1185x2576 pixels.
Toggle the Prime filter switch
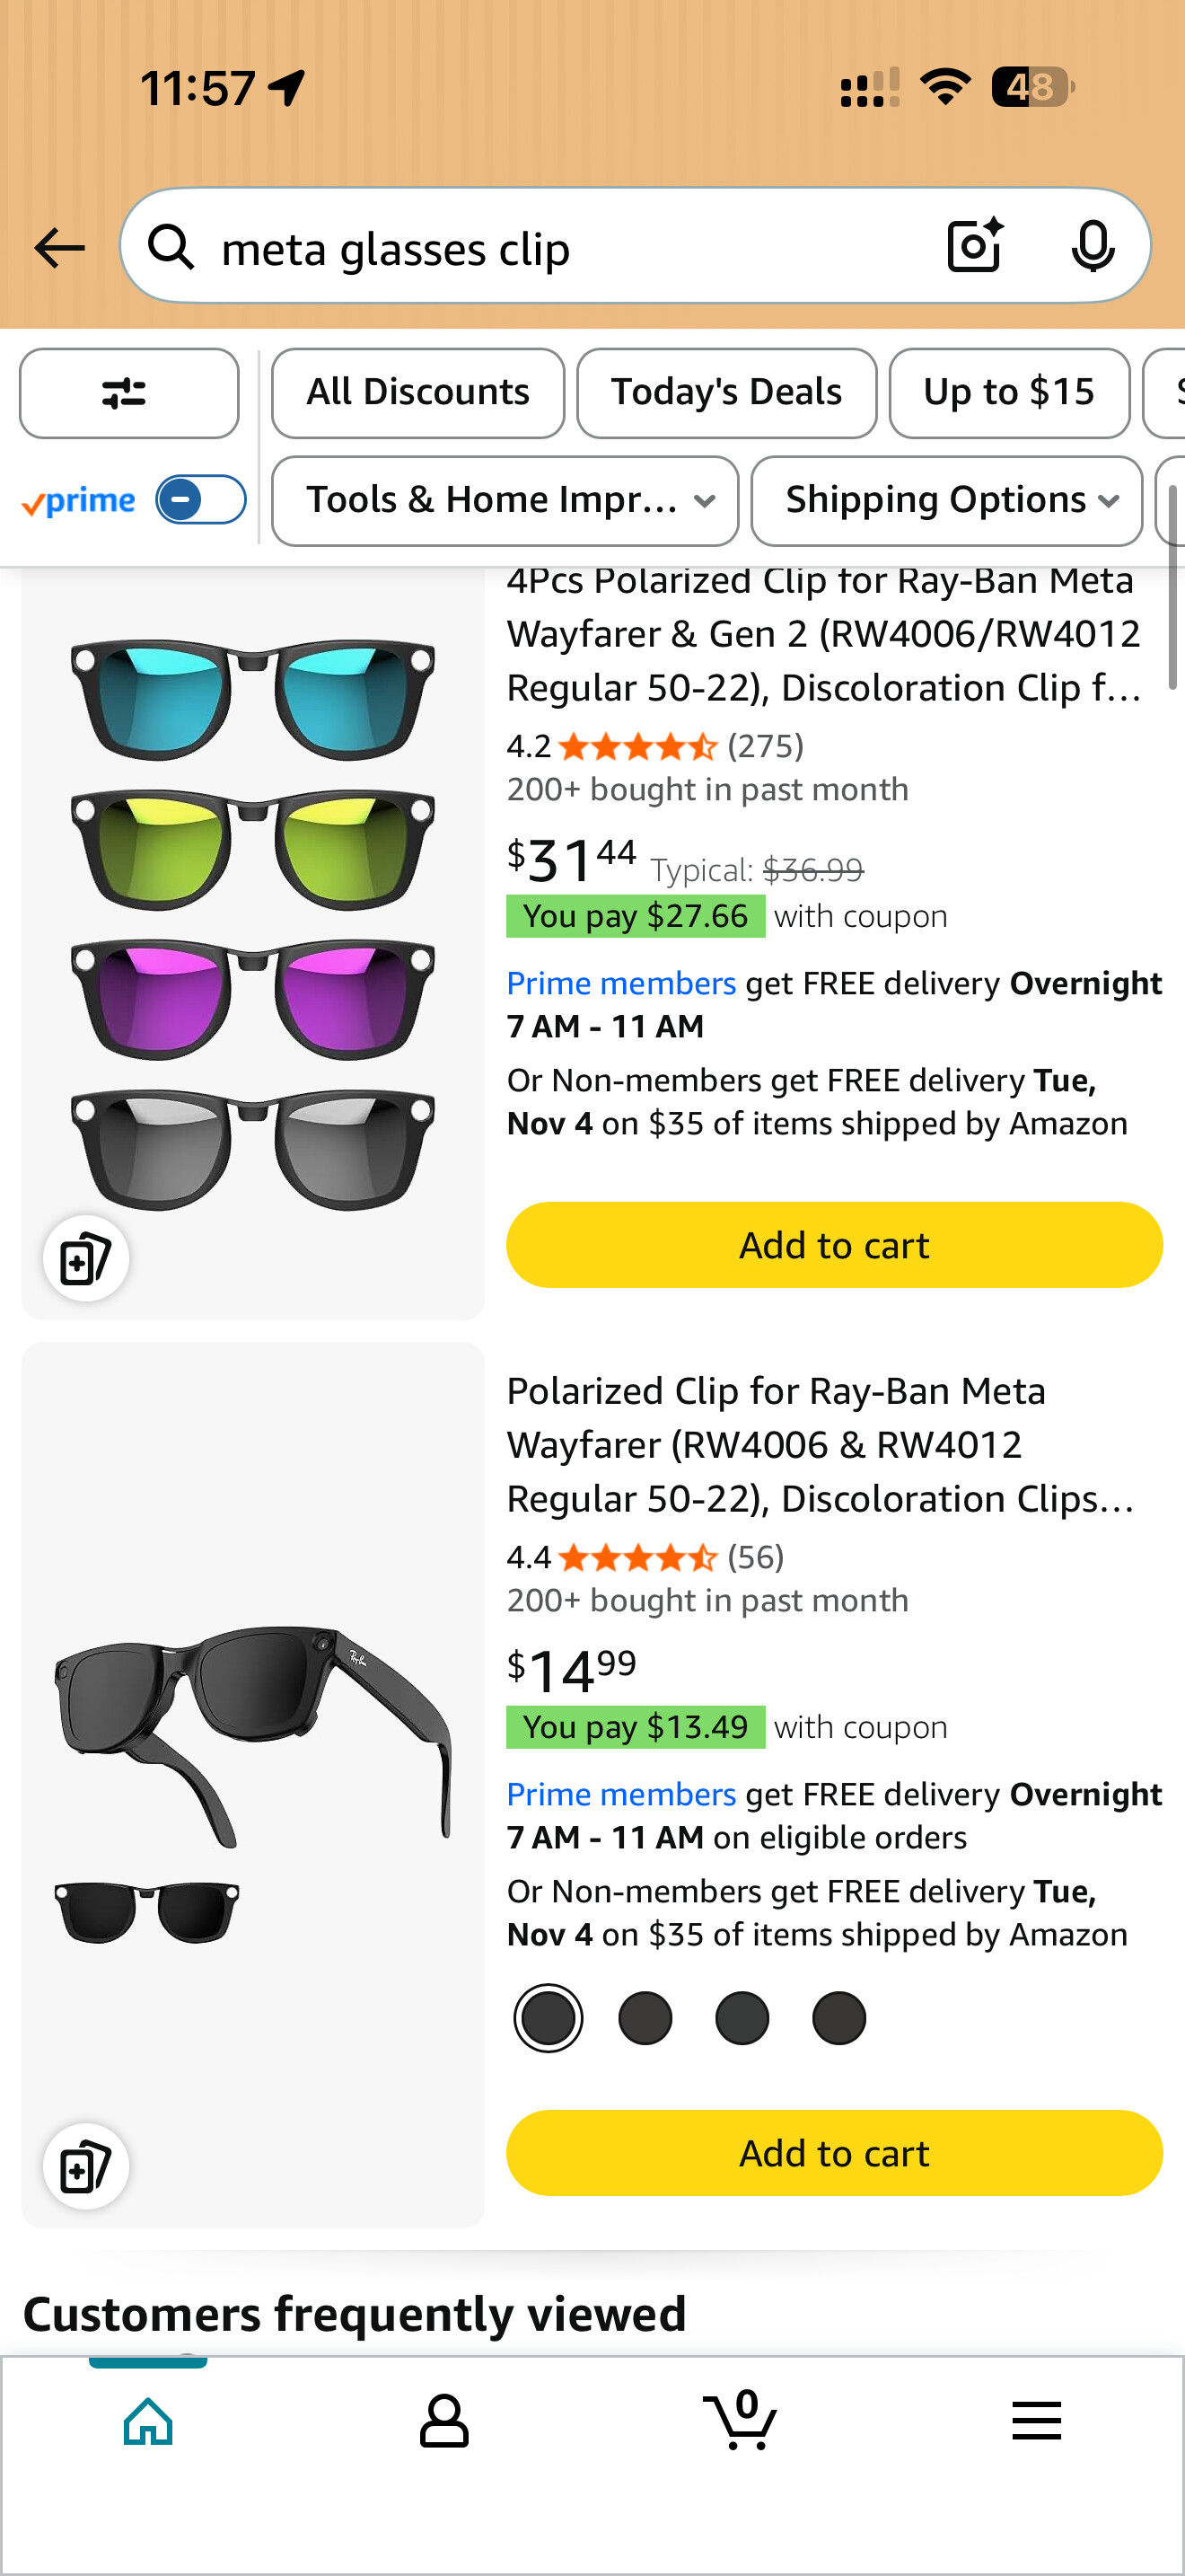point(200,500)
